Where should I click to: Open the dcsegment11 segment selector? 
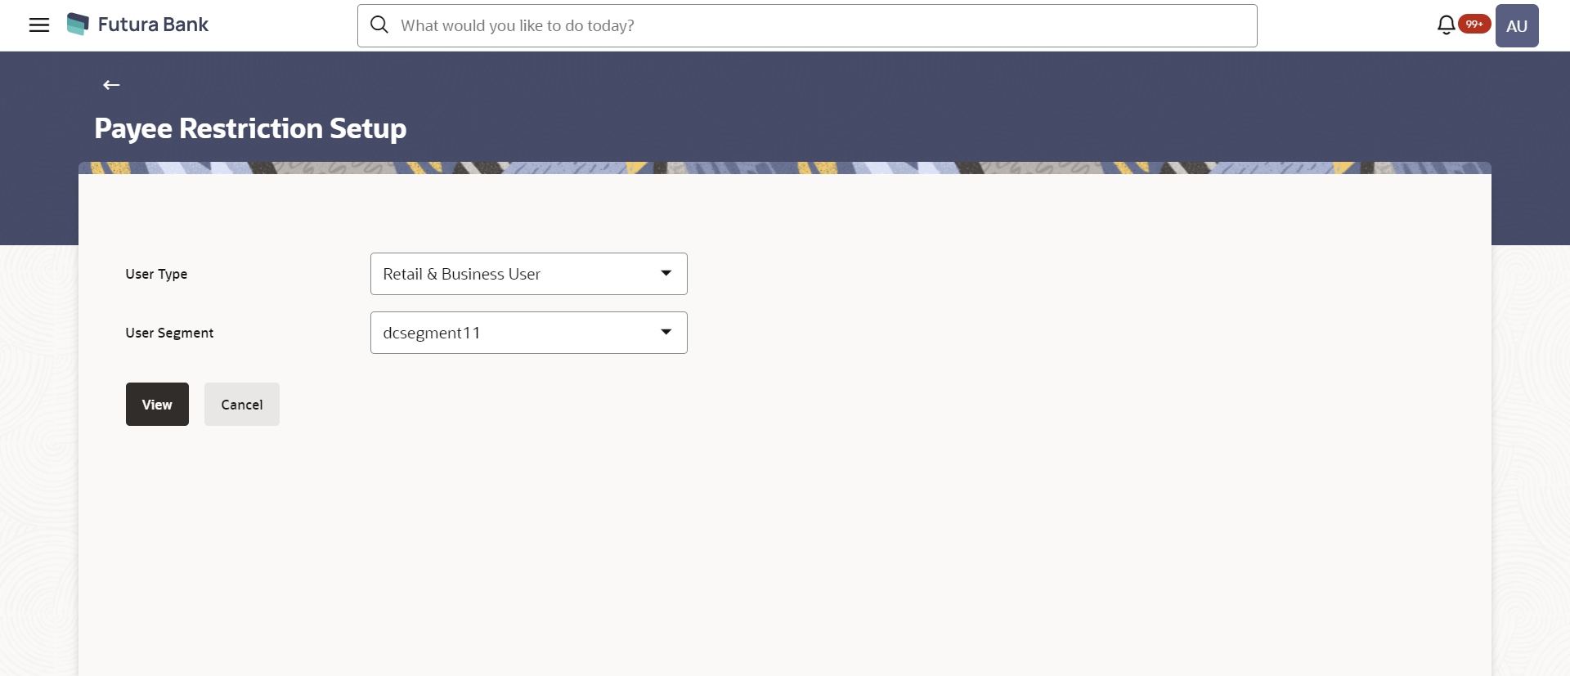click(528, 333)
